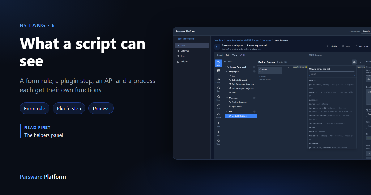Open Coforms in sidebar

[192, 51]
